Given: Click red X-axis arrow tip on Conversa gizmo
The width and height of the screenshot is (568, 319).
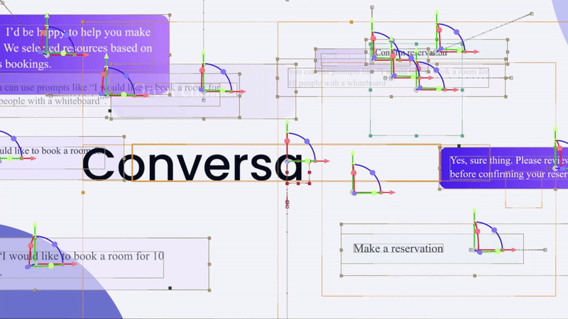Looking at the screenshot, I should [327, 161].
